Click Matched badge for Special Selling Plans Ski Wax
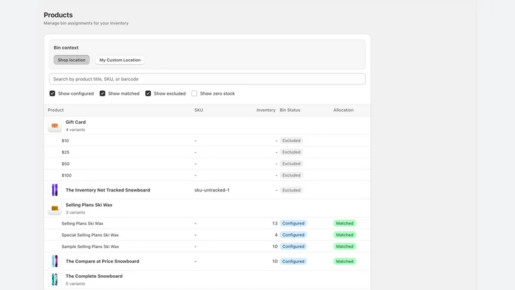515x290 pixels. (344, 235)
